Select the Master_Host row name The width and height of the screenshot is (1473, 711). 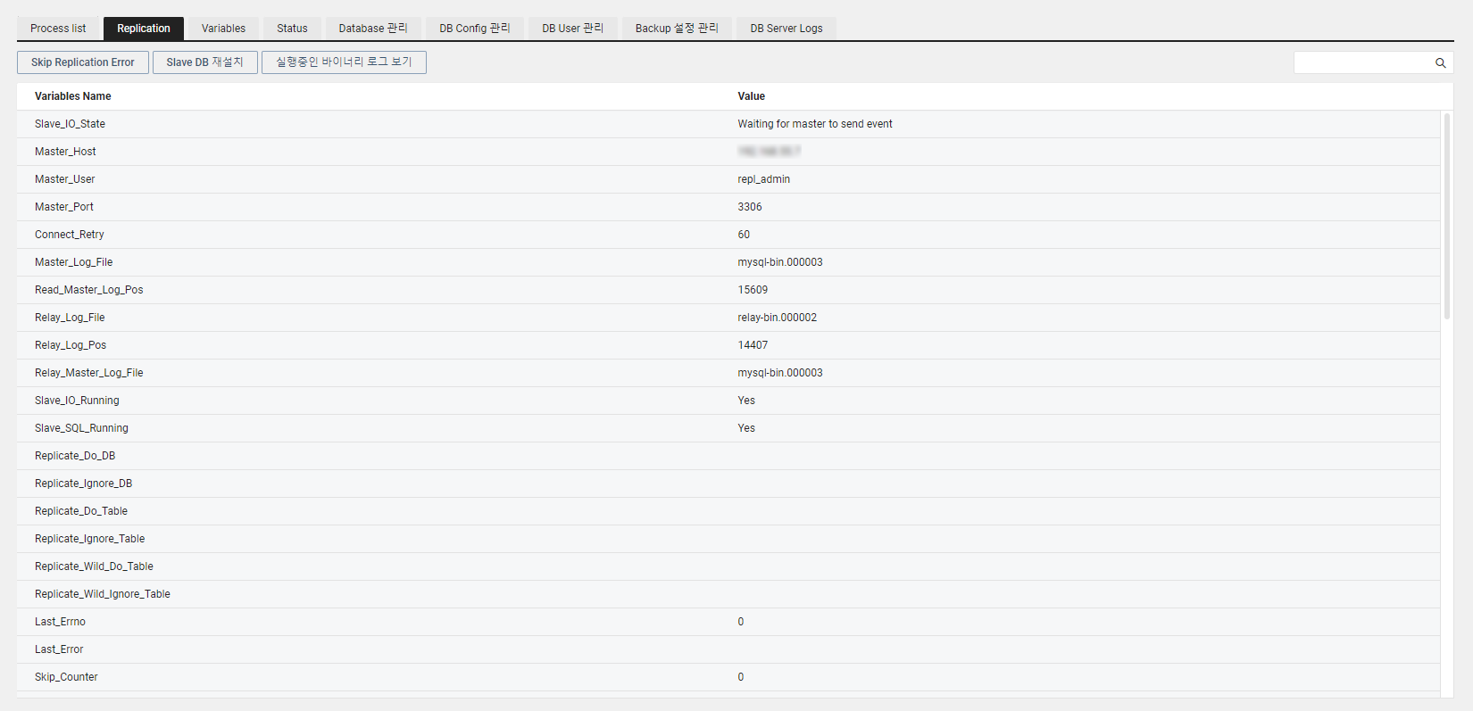[65, 152]
